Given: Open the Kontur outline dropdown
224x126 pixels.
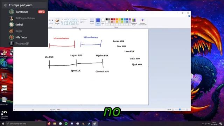Looking at the screenshot, I should click(x=84, y=20).
